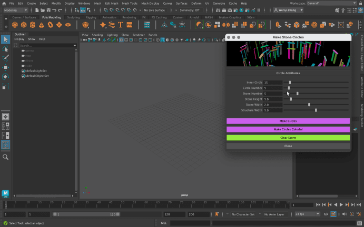Click the Maya home icon

(4, 4)
